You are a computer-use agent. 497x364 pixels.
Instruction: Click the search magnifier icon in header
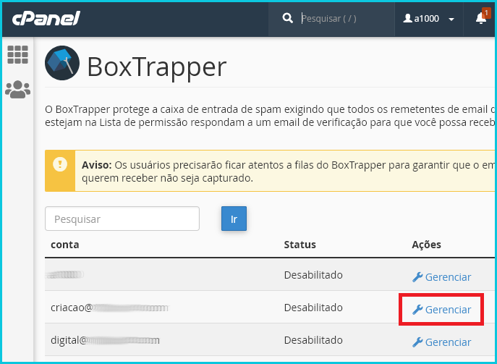287,18
